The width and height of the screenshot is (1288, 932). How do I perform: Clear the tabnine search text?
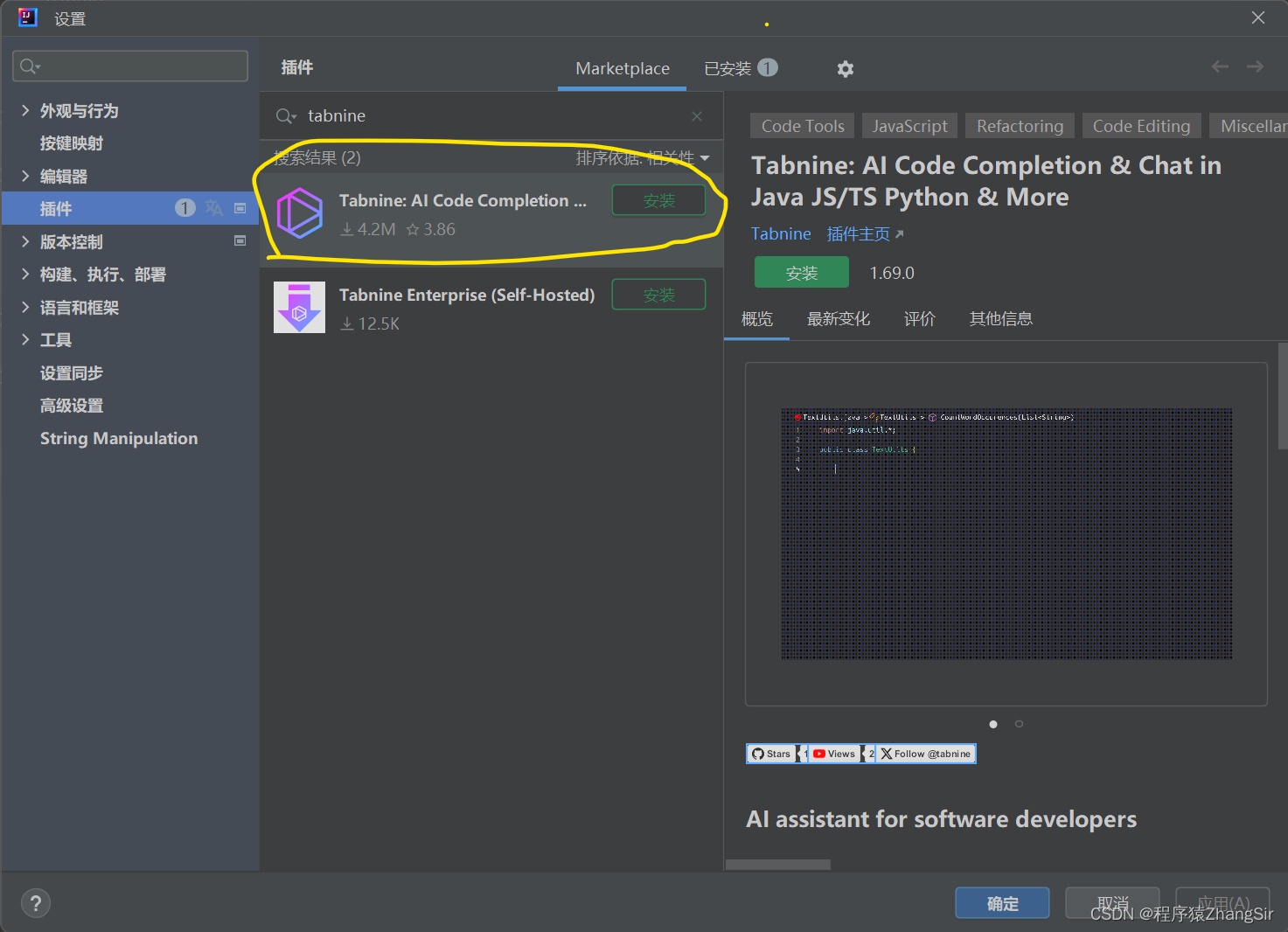click(697, 116)
